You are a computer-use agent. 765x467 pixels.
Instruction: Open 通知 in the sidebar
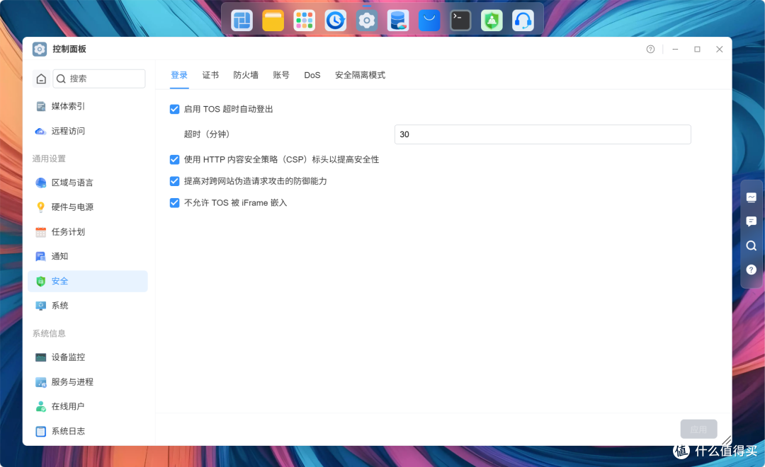[x=88, y=256]
